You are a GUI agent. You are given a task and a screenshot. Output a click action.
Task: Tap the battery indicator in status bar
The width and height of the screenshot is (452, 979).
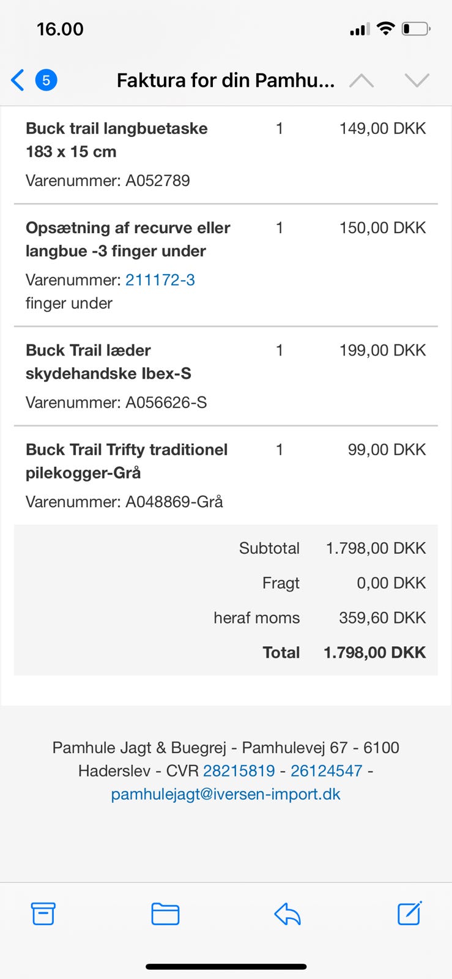(416, 29)
